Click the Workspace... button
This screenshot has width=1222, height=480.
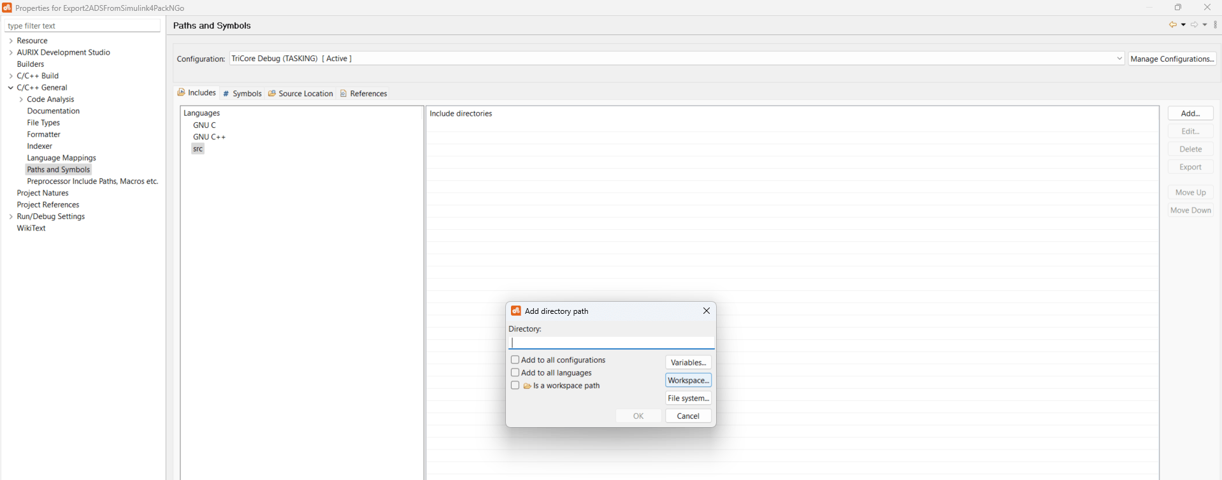click(688, 380)
